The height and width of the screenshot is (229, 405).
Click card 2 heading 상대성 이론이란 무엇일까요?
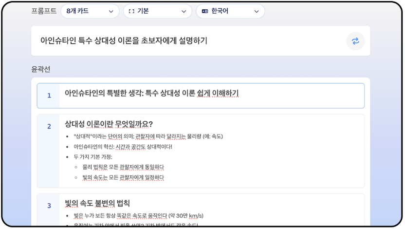pyautogui.click(x=109, y=124)
